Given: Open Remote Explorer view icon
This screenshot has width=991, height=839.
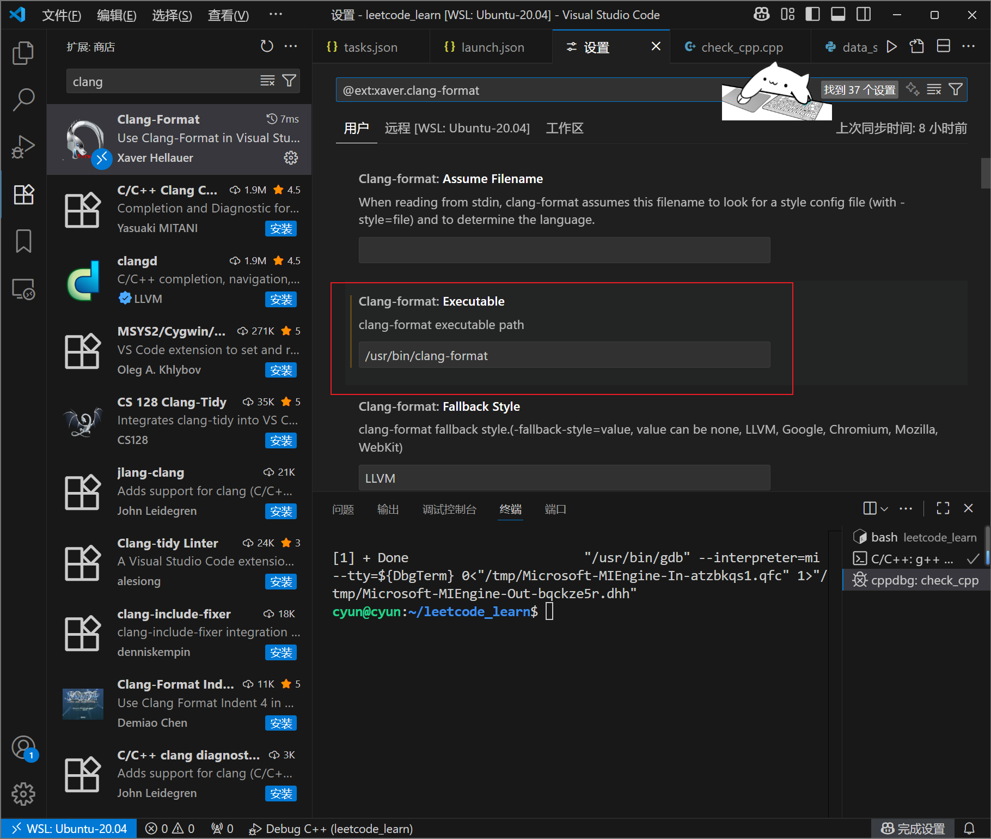Looking at the screenshot, I should pos(23,289).
